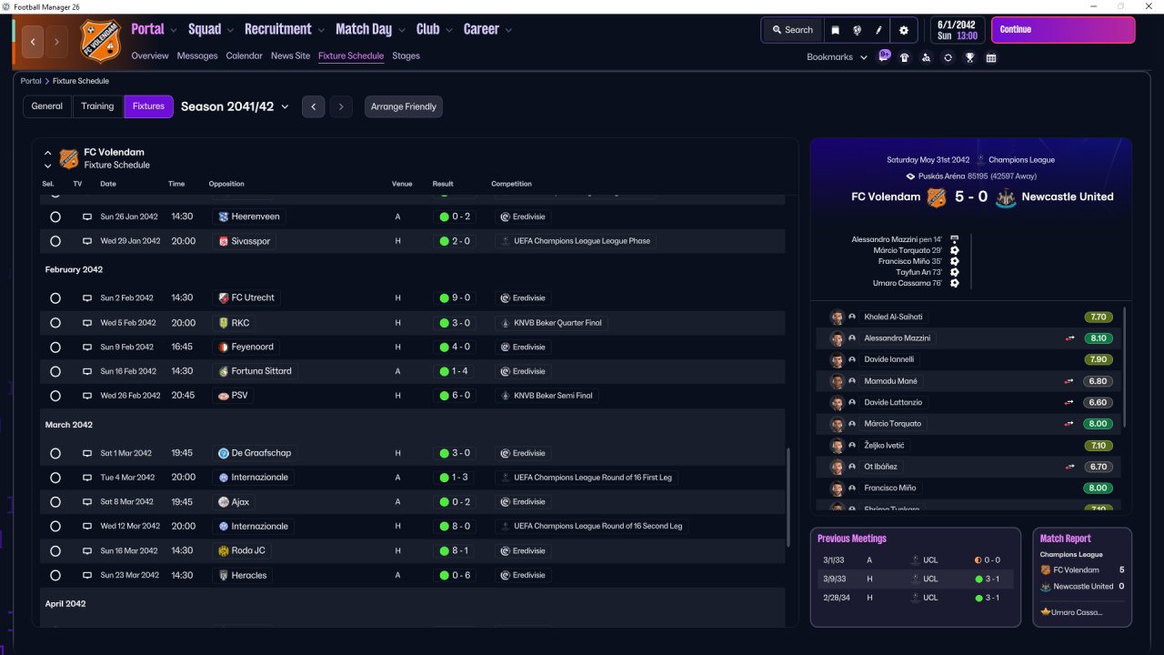Viewport: 1164px width, 655px height.
Task: Click the Search field
Action: tap(793, 30)
